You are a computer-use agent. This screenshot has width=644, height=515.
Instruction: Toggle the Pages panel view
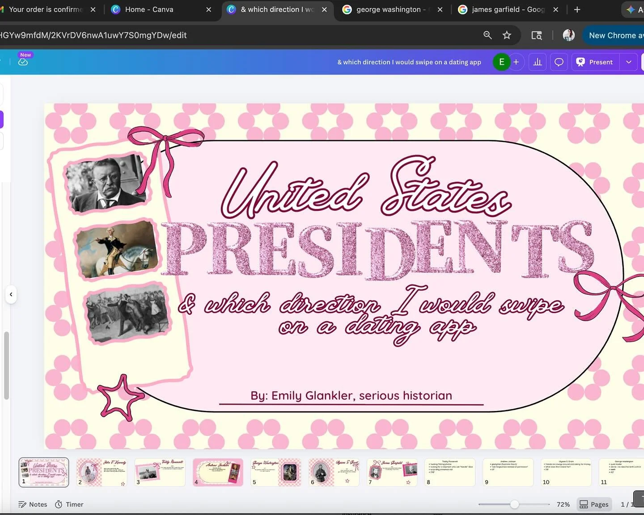tap(594, 504)
